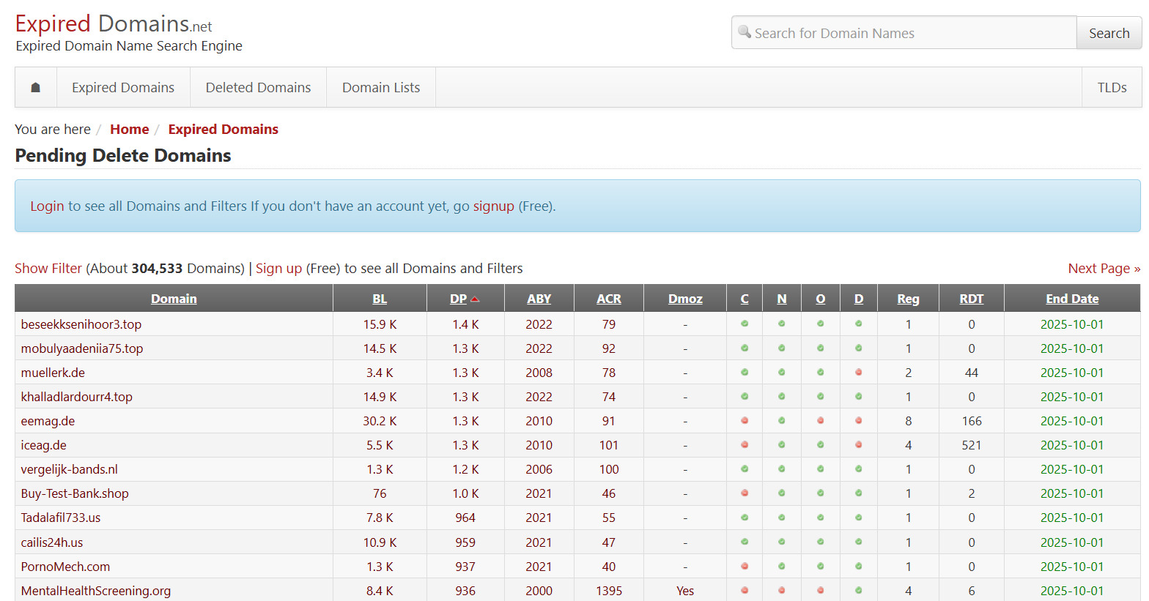1149x601 pixels.
Task: Click red .com status dot for eemag.de
Action: click(x=745, y=421)
